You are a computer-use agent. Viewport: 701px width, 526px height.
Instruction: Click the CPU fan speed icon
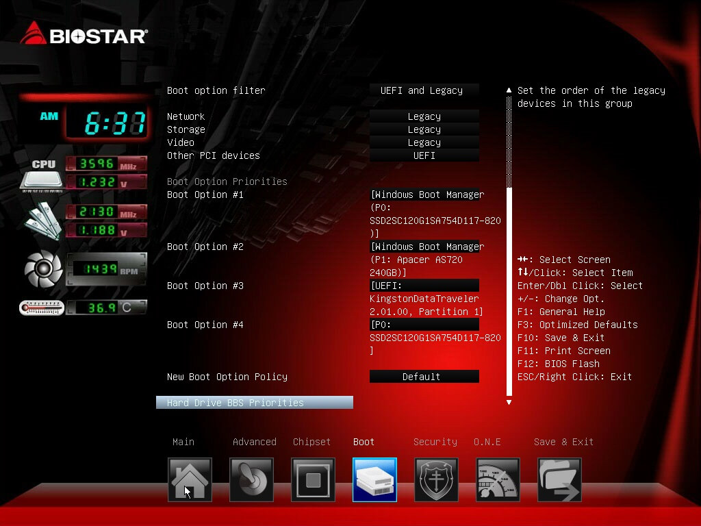click(44, 269)
